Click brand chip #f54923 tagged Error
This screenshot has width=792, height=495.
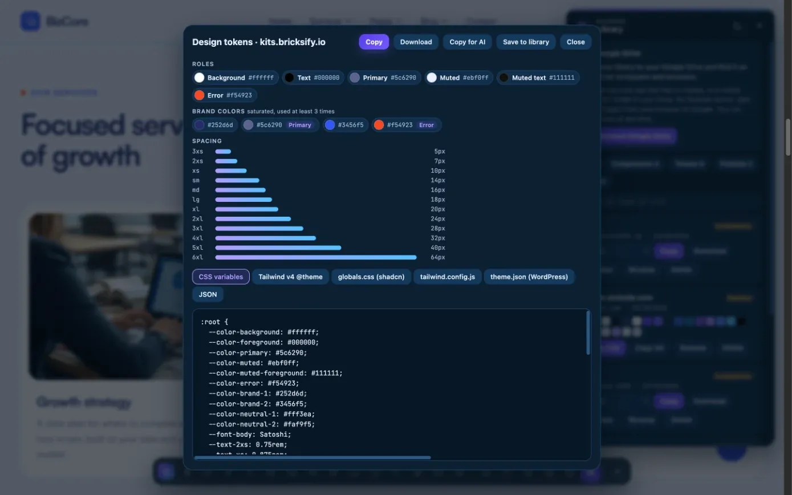(x=406, y=125)
